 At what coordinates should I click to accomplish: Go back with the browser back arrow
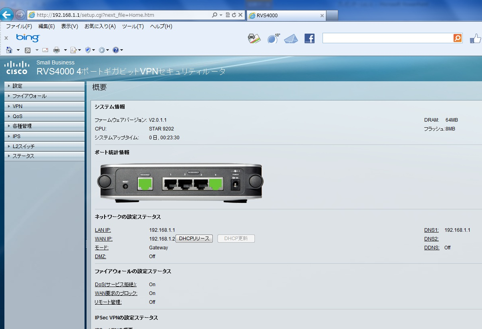[7, 15]
